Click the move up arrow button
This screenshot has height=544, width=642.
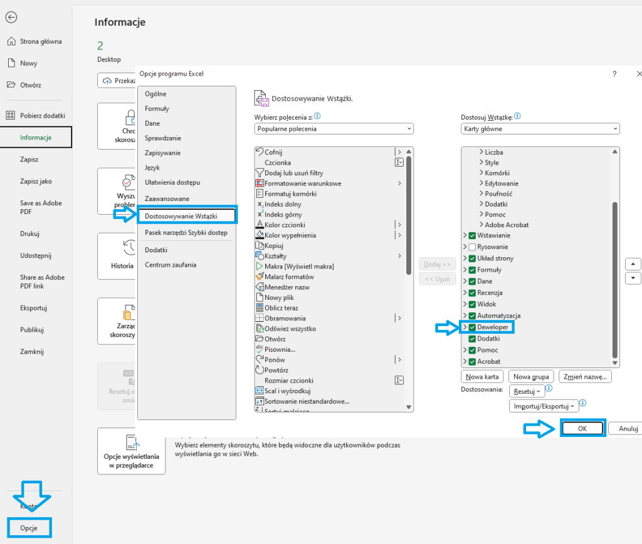pos(633,264)
